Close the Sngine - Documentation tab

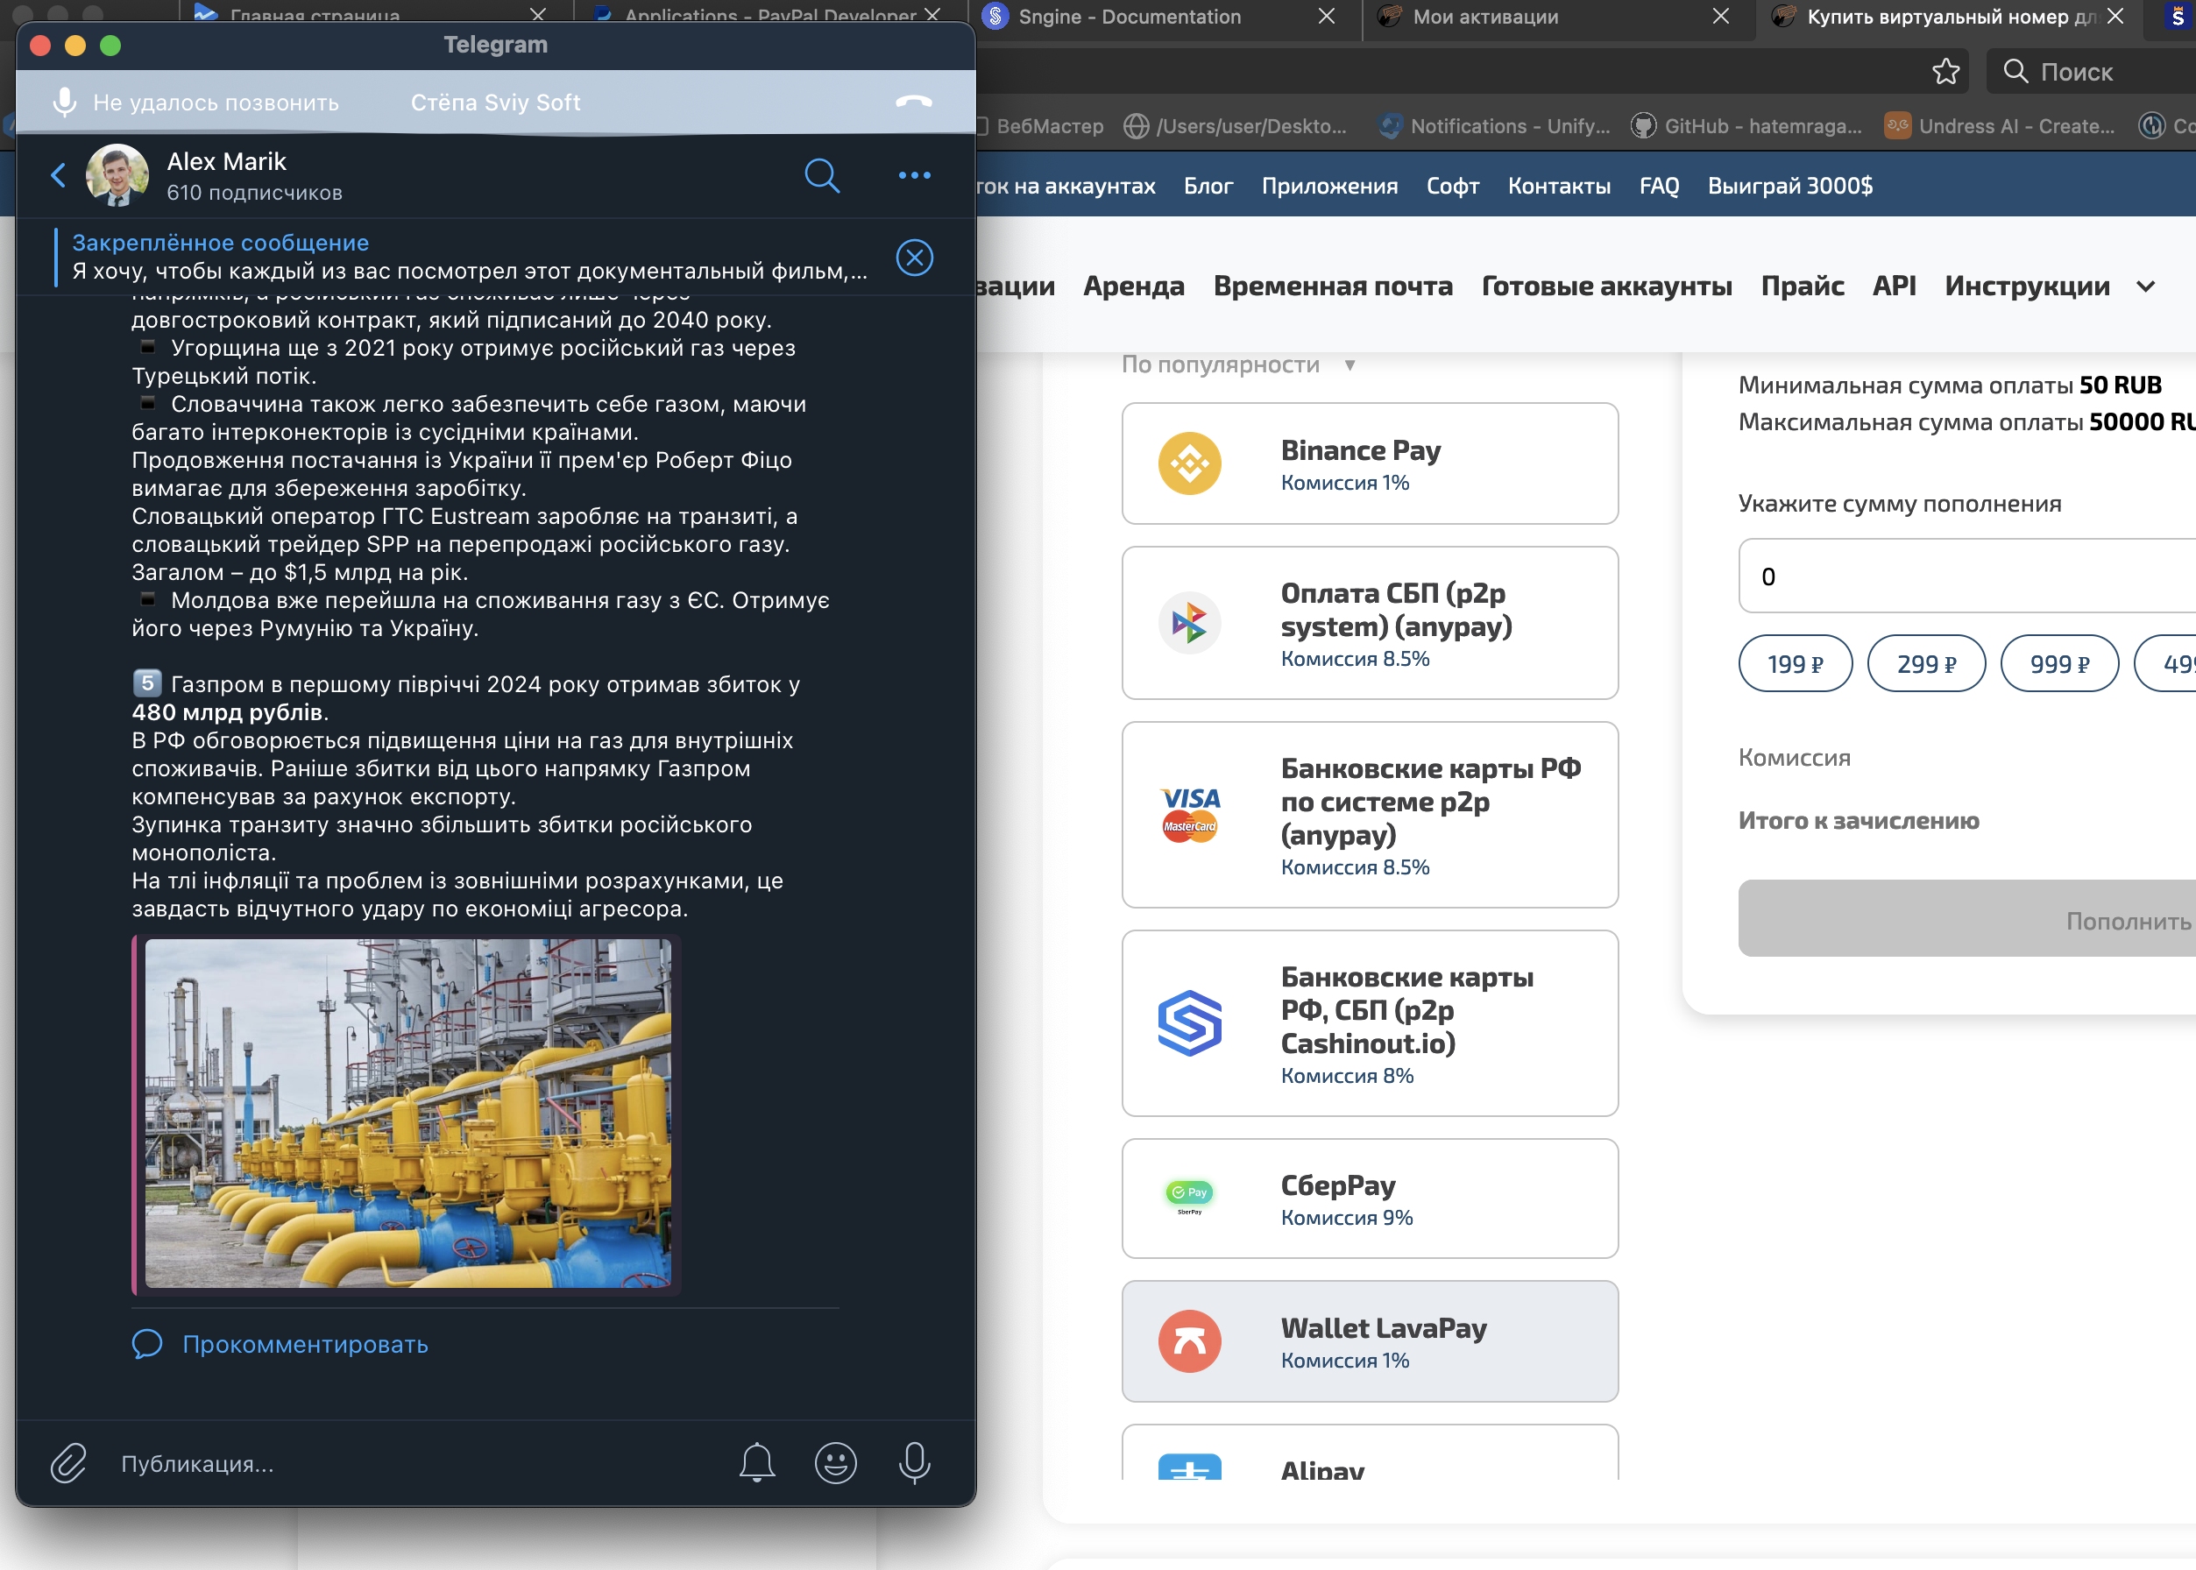tap(1327, 17)
